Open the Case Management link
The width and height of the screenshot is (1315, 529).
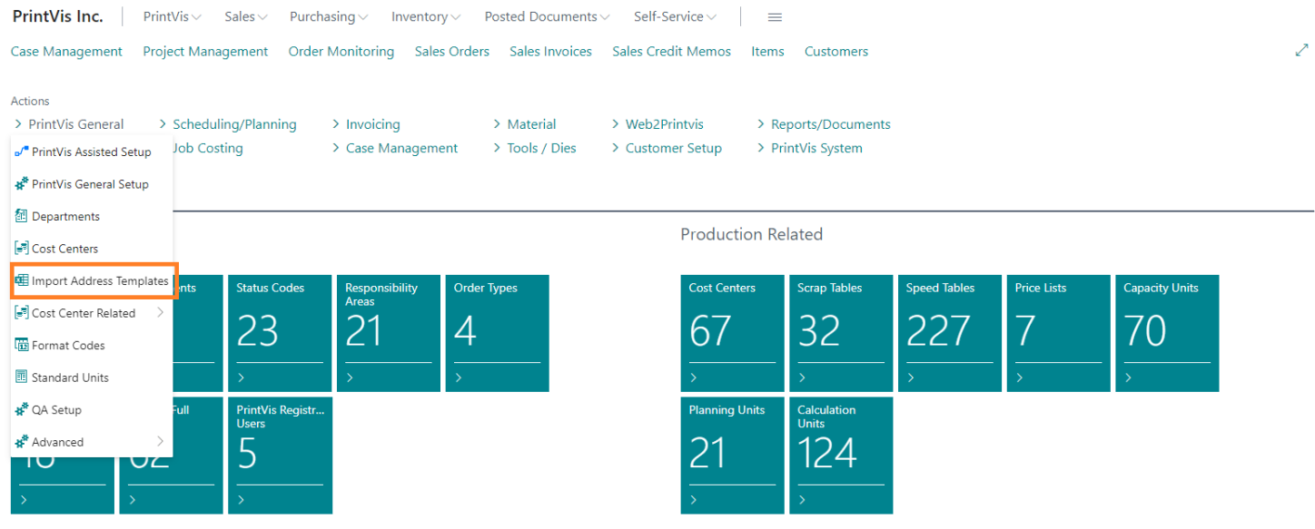[x=66, y=52]
